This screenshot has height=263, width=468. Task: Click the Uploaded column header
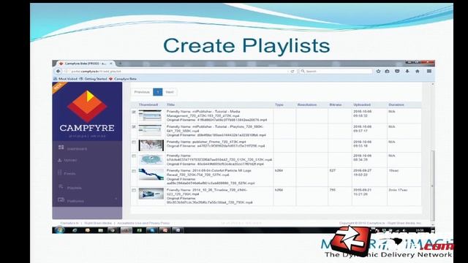(362, 104)
